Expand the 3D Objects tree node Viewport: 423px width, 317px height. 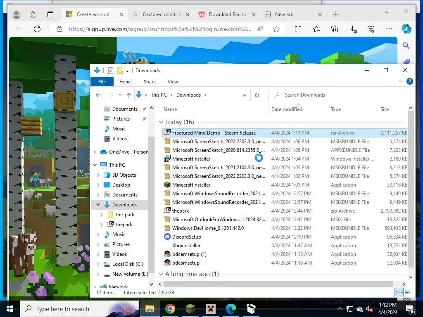(98, 175)
